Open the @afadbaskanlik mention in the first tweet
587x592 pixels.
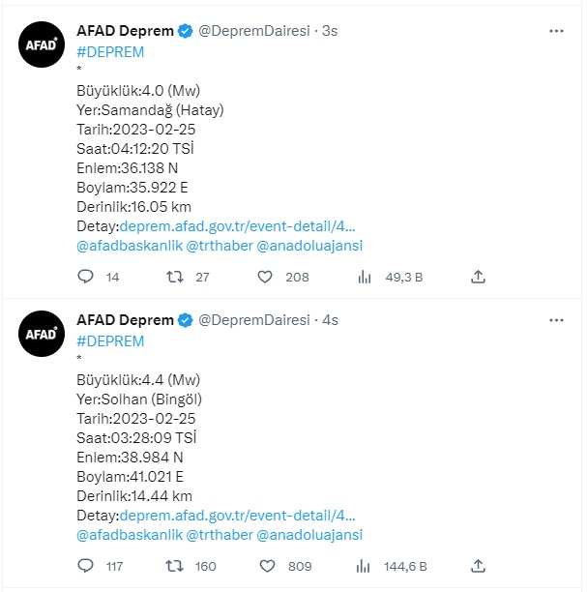[x=127, y=246]
